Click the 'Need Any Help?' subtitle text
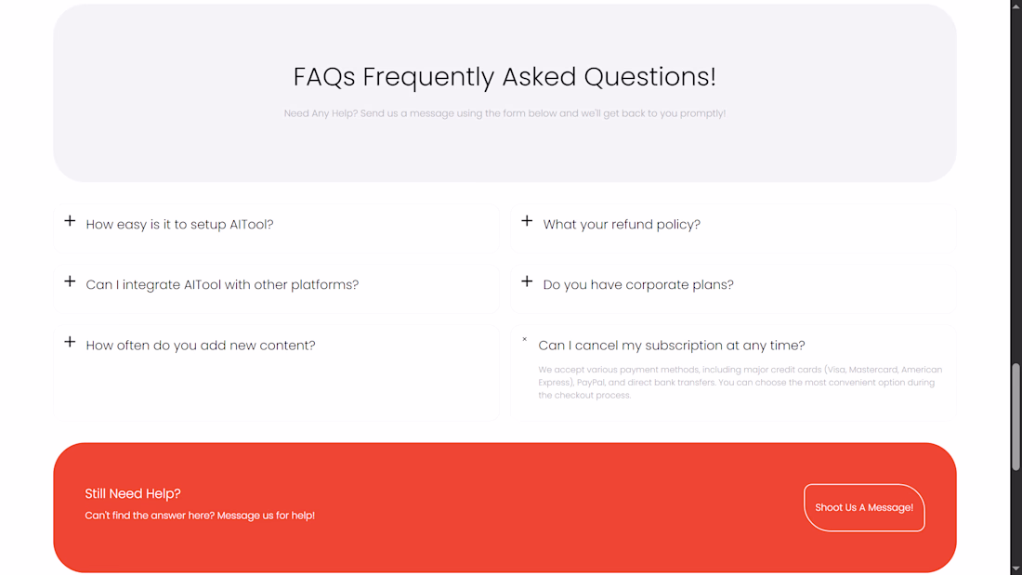This screenshot has width=1022, height=575. [504, 113]
